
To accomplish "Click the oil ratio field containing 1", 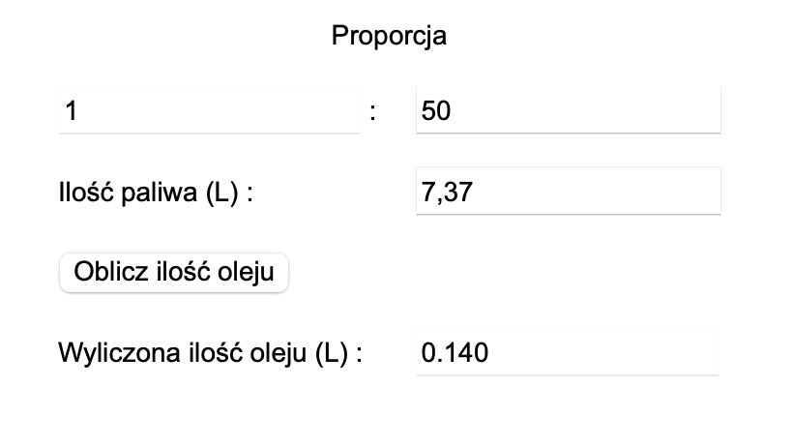I will [209, 111].
